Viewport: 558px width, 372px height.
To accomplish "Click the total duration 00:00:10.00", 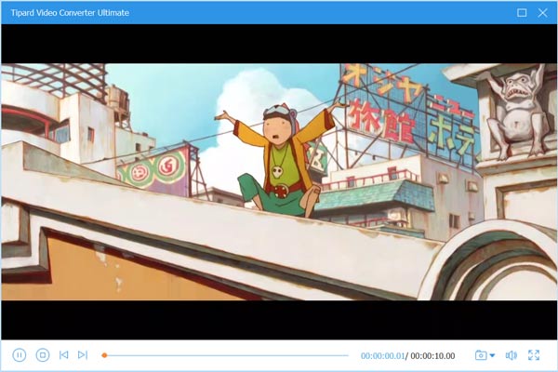I will 432,356.
